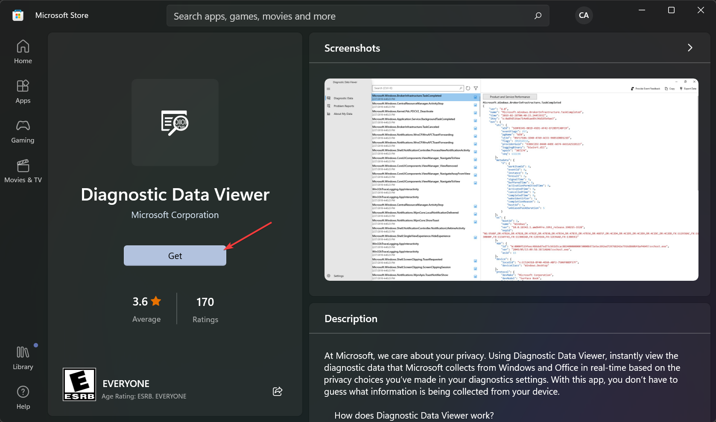Click the ESRB Everyone rating badge

(79, 384)
